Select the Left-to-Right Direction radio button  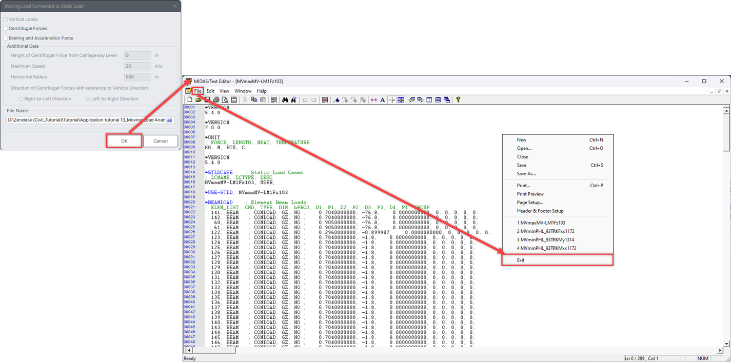tap(88, 99)
